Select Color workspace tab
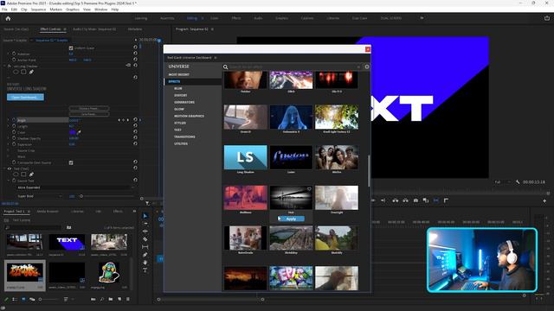Image resolution: width=554 pixels, height=311 pixels. coord(215,18)
